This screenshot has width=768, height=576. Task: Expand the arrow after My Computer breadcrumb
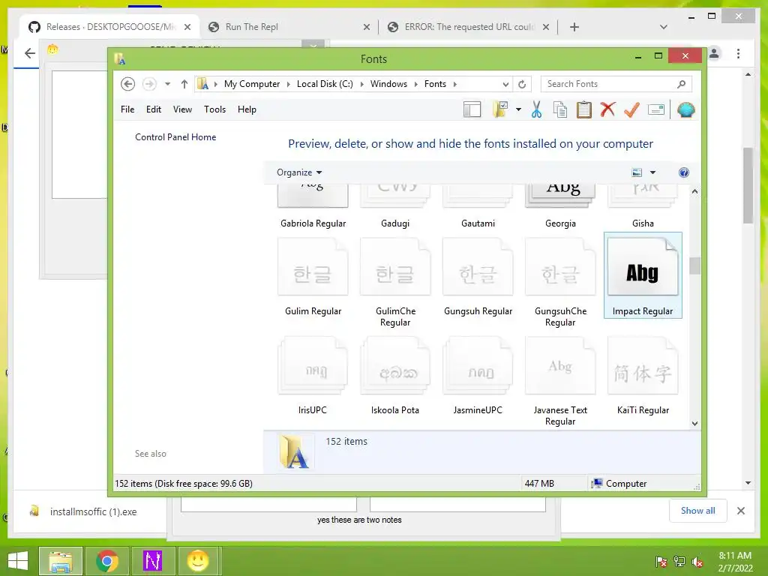coord(287,84)
